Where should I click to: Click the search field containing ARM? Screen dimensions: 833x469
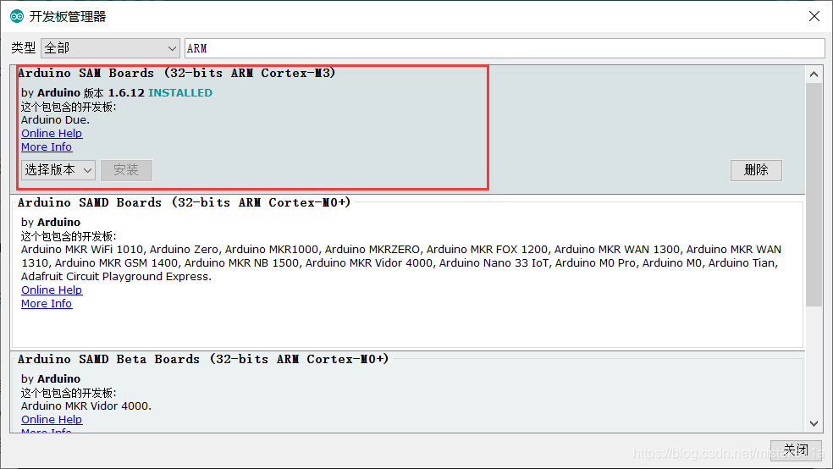(x=505, y=48)
